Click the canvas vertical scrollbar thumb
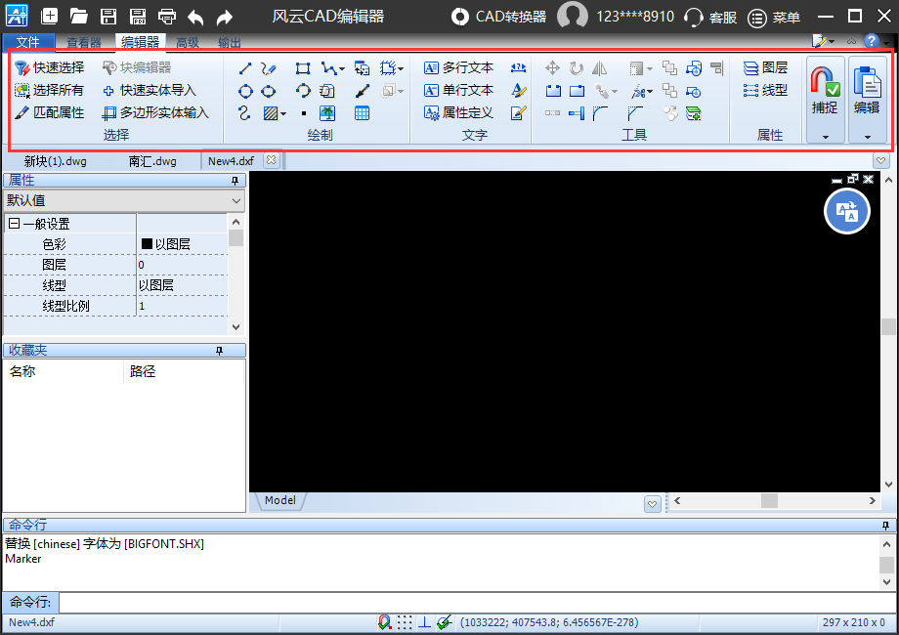Viewport: 899px width, 635px height. (888, 326)
